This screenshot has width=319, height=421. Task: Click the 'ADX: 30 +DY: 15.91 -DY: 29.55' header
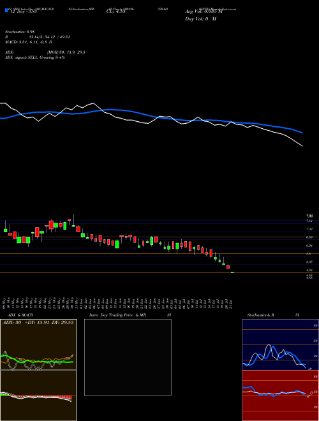click(38, 323)
